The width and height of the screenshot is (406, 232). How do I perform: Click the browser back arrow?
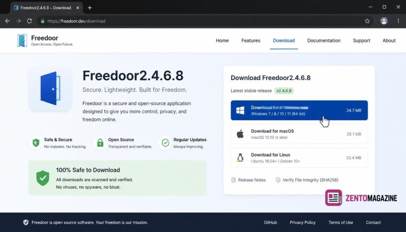pyautogui.click(x=8, y=21)
